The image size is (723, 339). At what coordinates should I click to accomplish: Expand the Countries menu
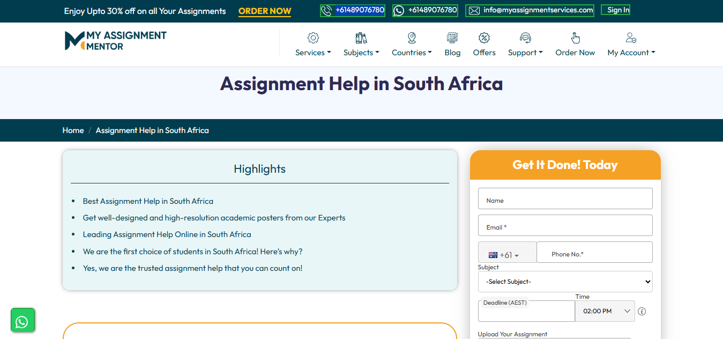pos(412,53)
